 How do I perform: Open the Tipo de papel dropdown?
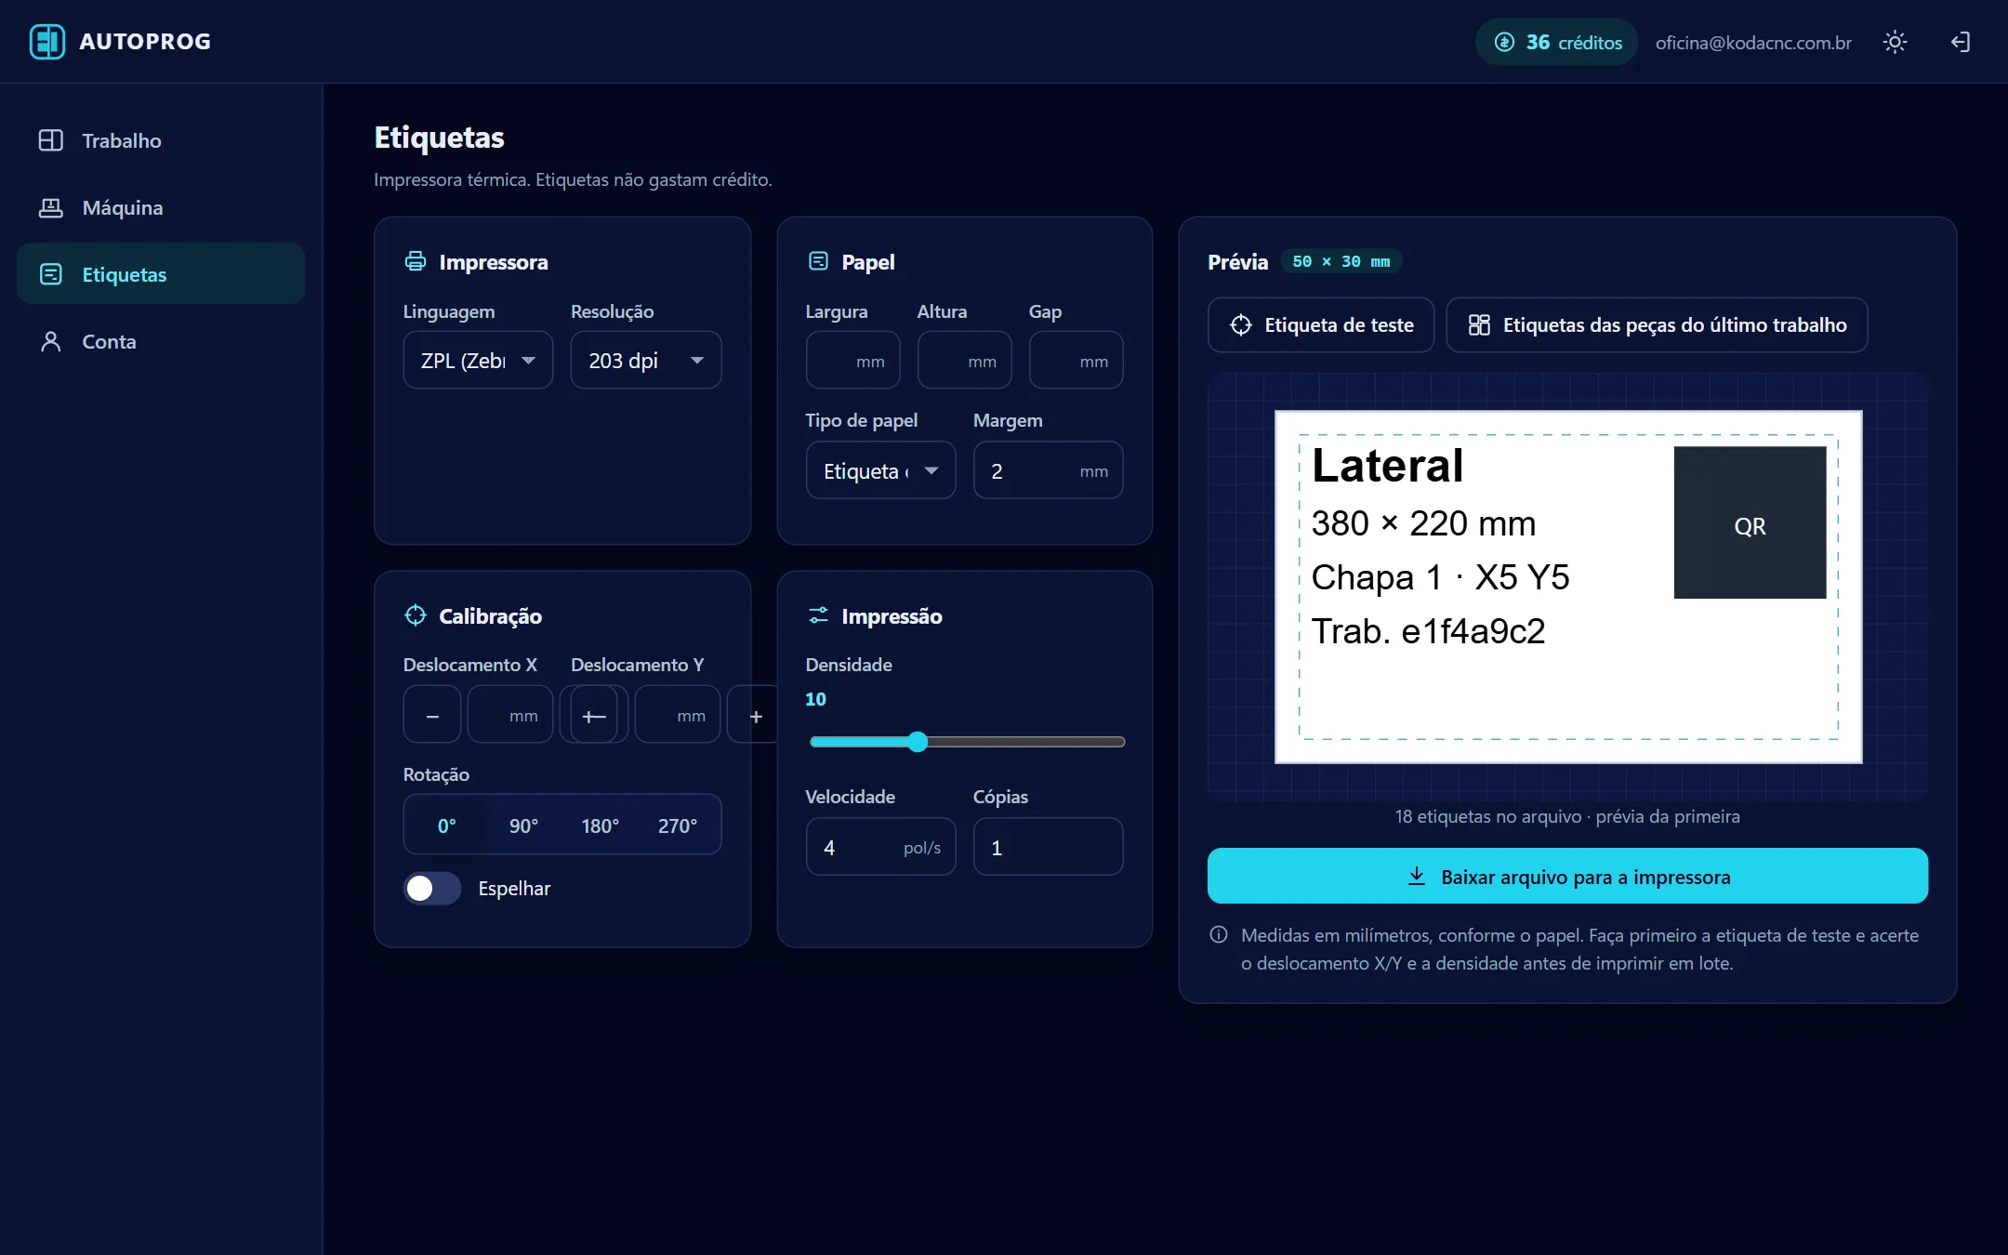click(x=880, y=470)
